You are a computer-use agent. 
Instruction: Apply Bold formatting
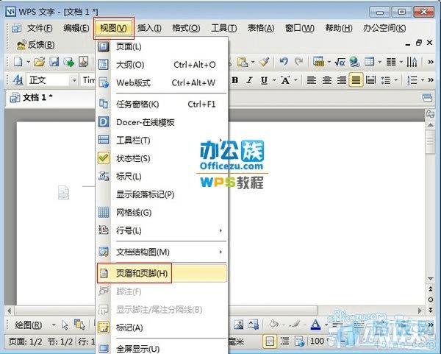click(x=235, y=80)
